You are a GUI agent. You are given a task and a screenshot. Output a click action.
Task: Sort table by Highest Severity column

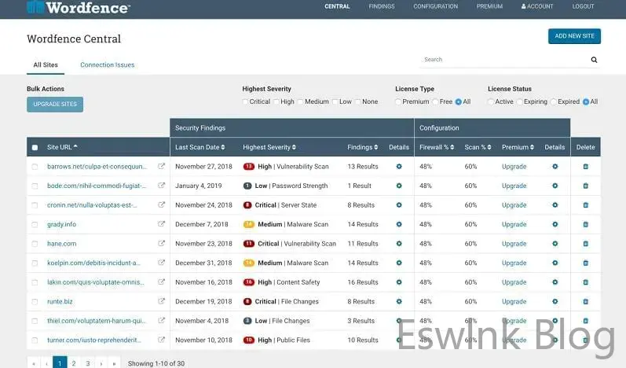click(x=269, y=147)
